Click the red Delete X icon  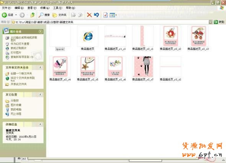coord(89,15)
